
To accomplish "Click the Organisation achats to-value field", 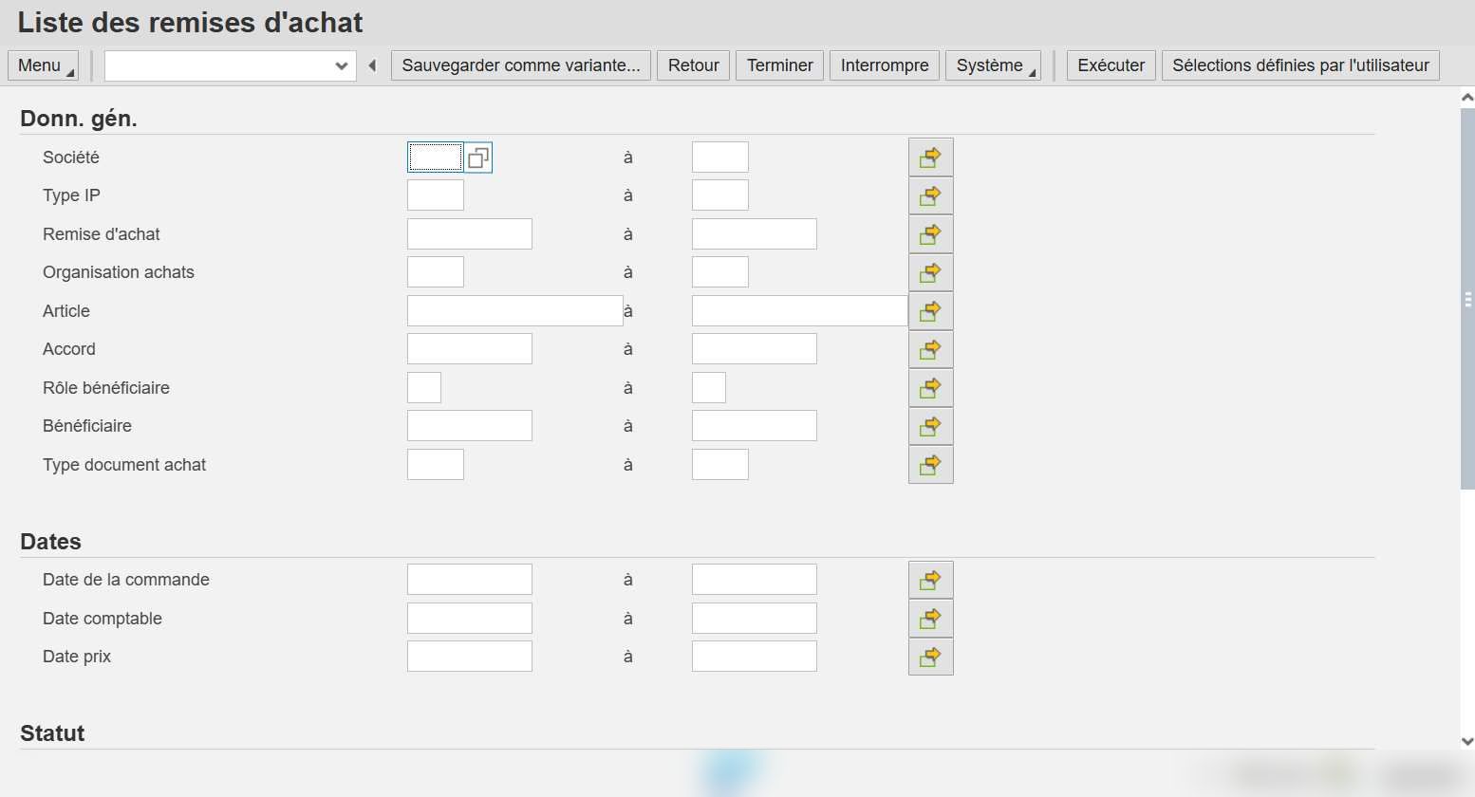I will tap(720, 272).
